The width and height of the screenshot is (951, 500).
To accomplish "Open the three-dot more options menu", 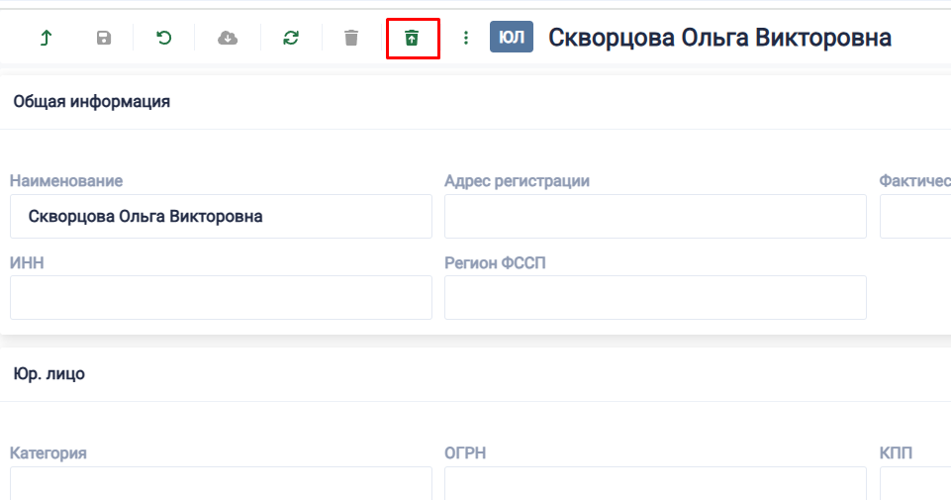I will [x=466, y=38].
